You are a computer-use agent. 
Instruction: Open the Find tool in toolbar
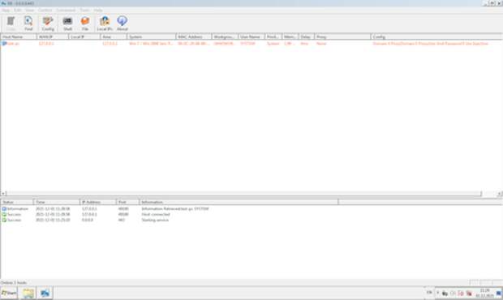[28, 24]
